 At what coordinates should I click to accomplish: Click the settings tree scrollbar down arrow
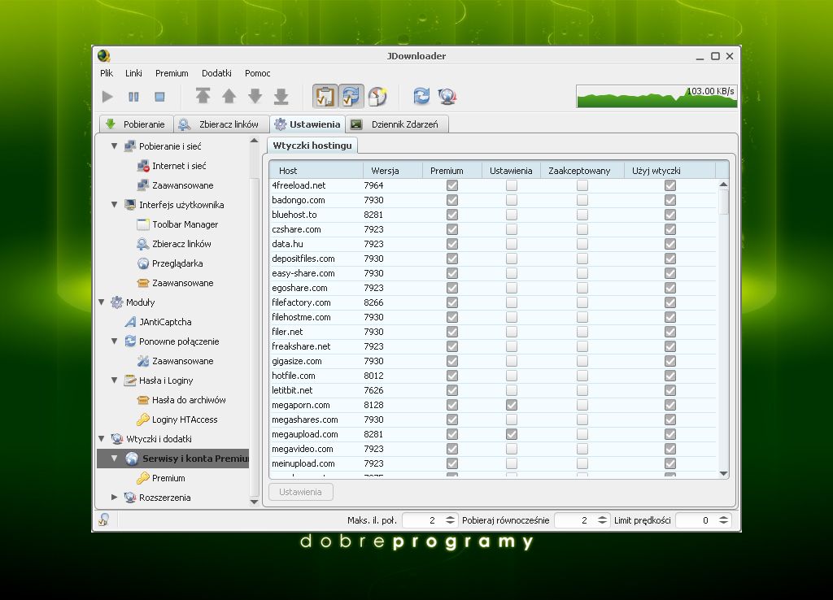254,501
